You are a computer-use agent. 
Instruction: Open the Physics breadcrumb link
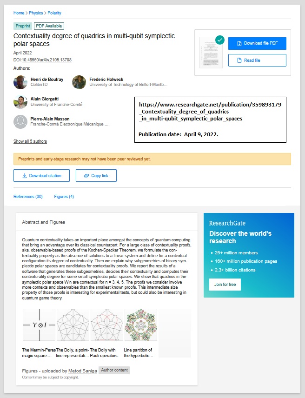tap(36, 13)
